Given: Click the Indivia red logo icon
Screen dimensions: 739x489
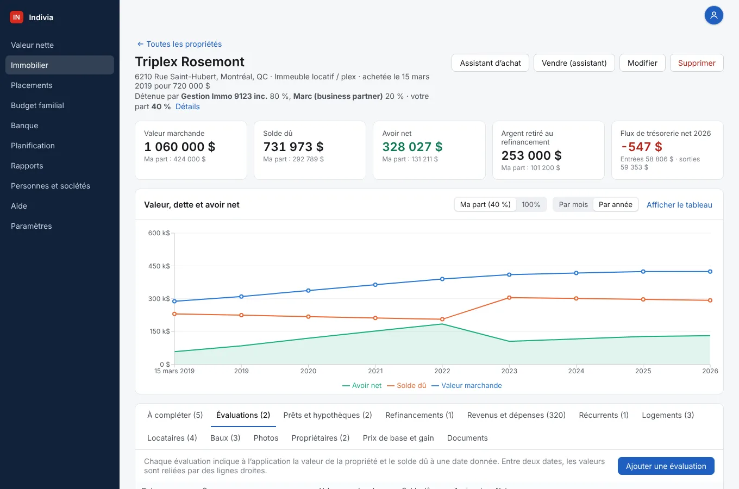Looking at the screenshot, I should click(x=16, y=17).
